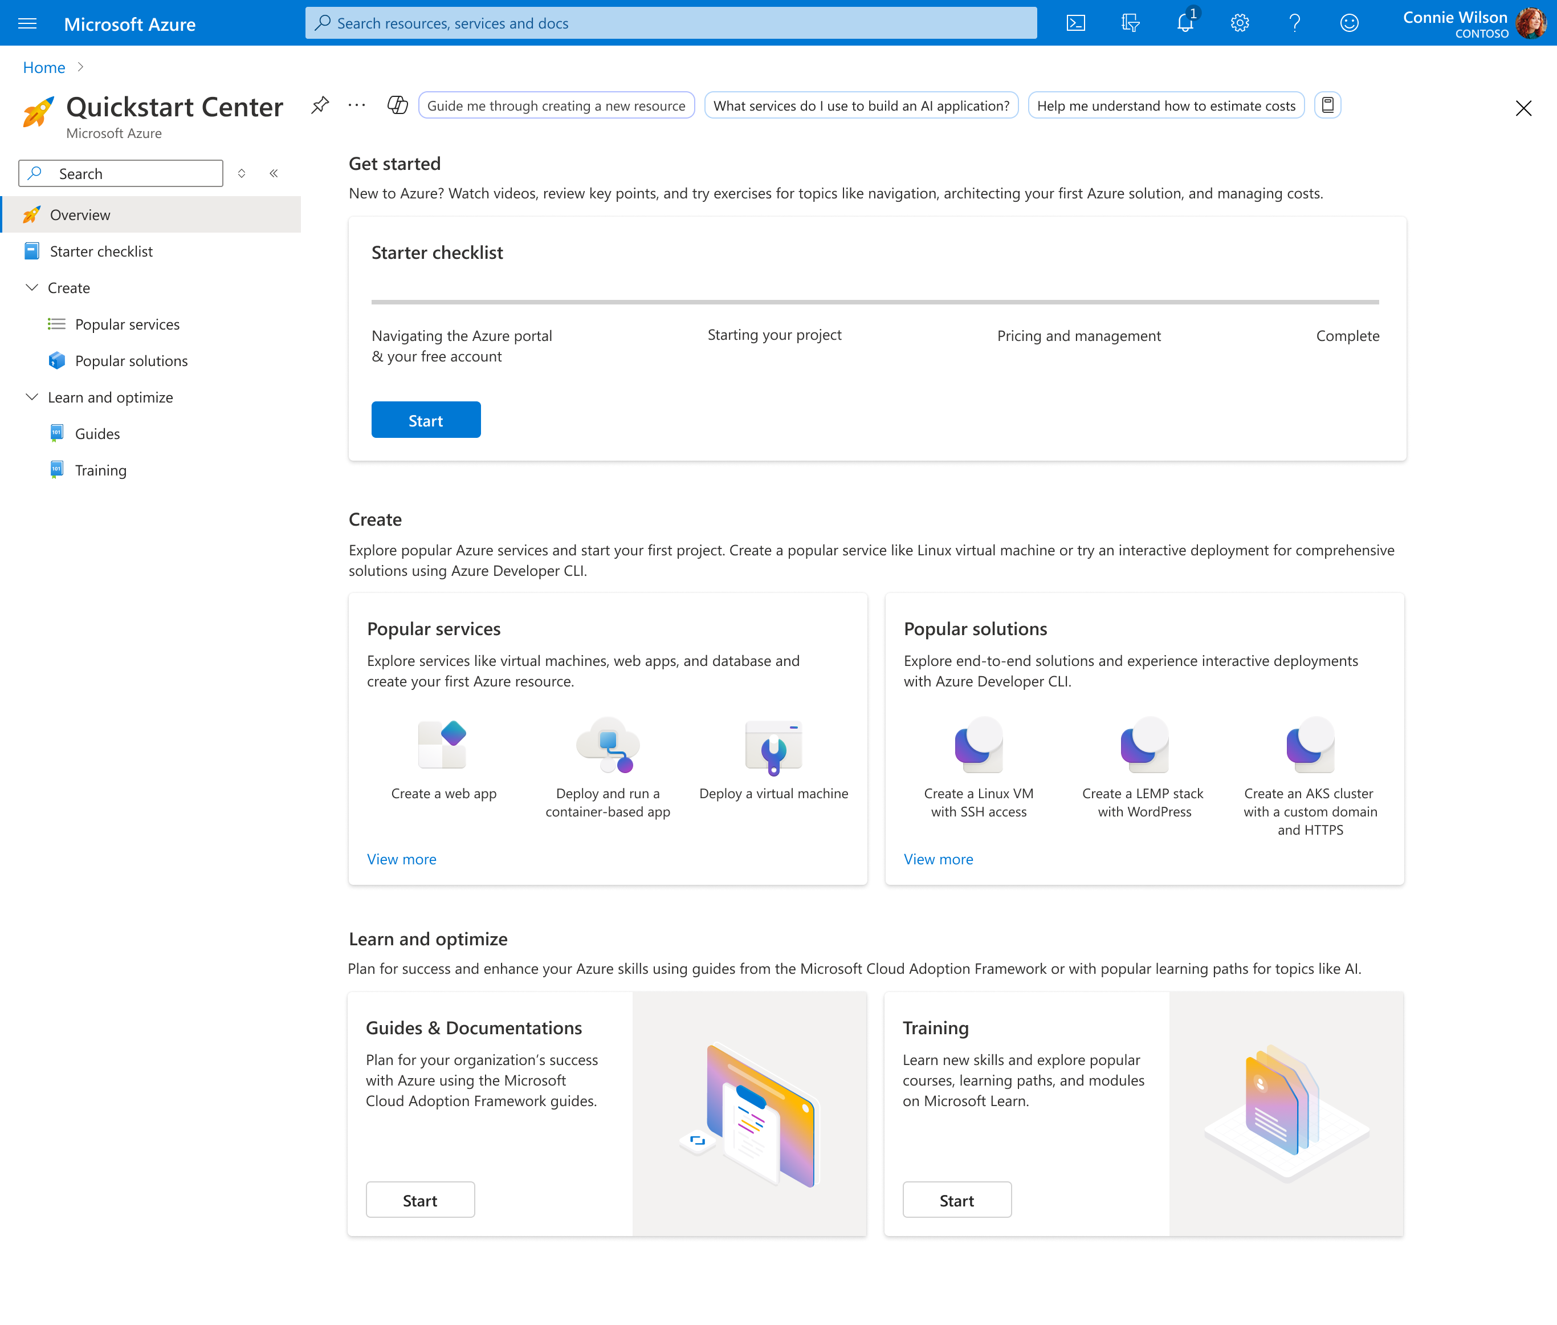The image size is (1557, 1325).
Task: Open the portal hamburger menu
Action: (x=27, y=23)
